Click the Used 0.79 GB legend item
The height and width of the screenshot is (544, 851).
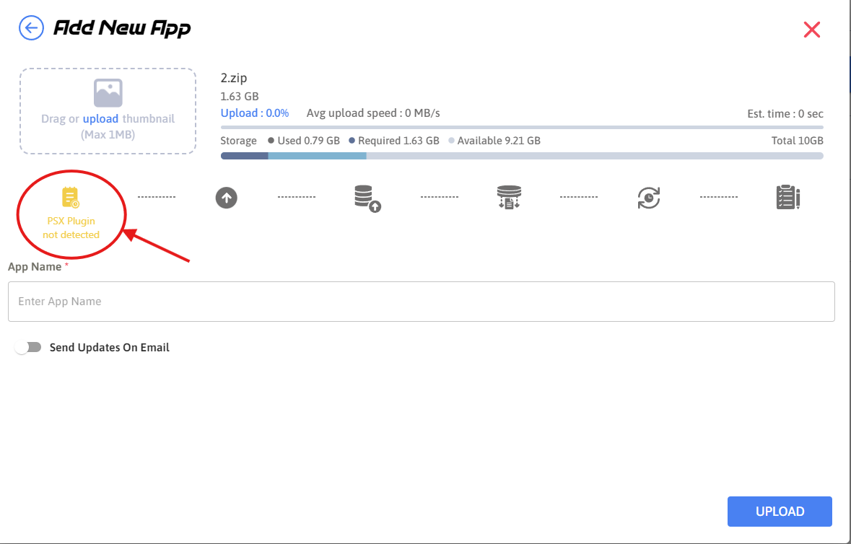point(303,141)
